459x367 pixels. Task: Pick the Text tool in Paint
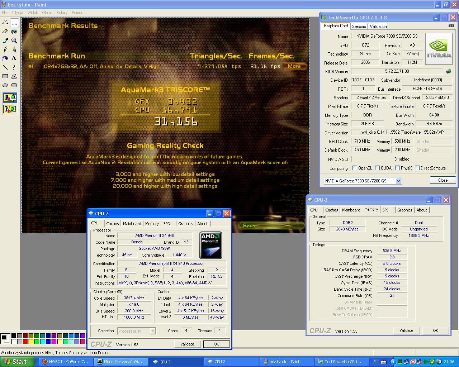14,58
